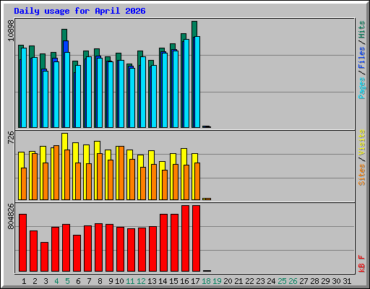Screen dimensions: 370x289
Task: Select green weekend day 4 label
Action: point(56,281)
